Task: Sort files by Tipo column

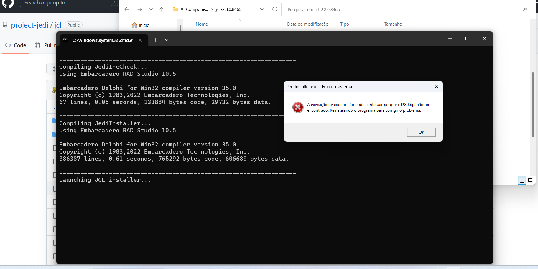Action: [345, 24]
